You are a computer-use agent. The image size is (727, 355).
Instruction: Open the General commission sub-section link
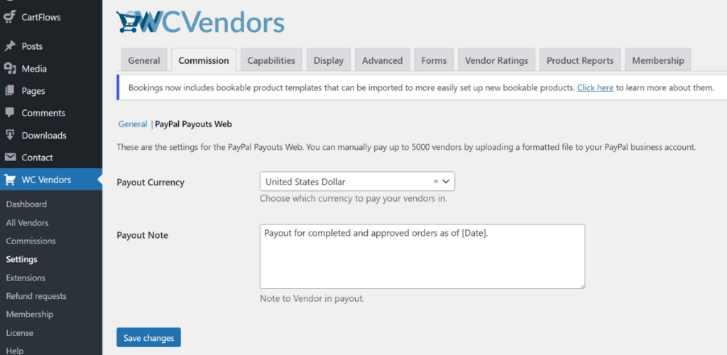132,124
